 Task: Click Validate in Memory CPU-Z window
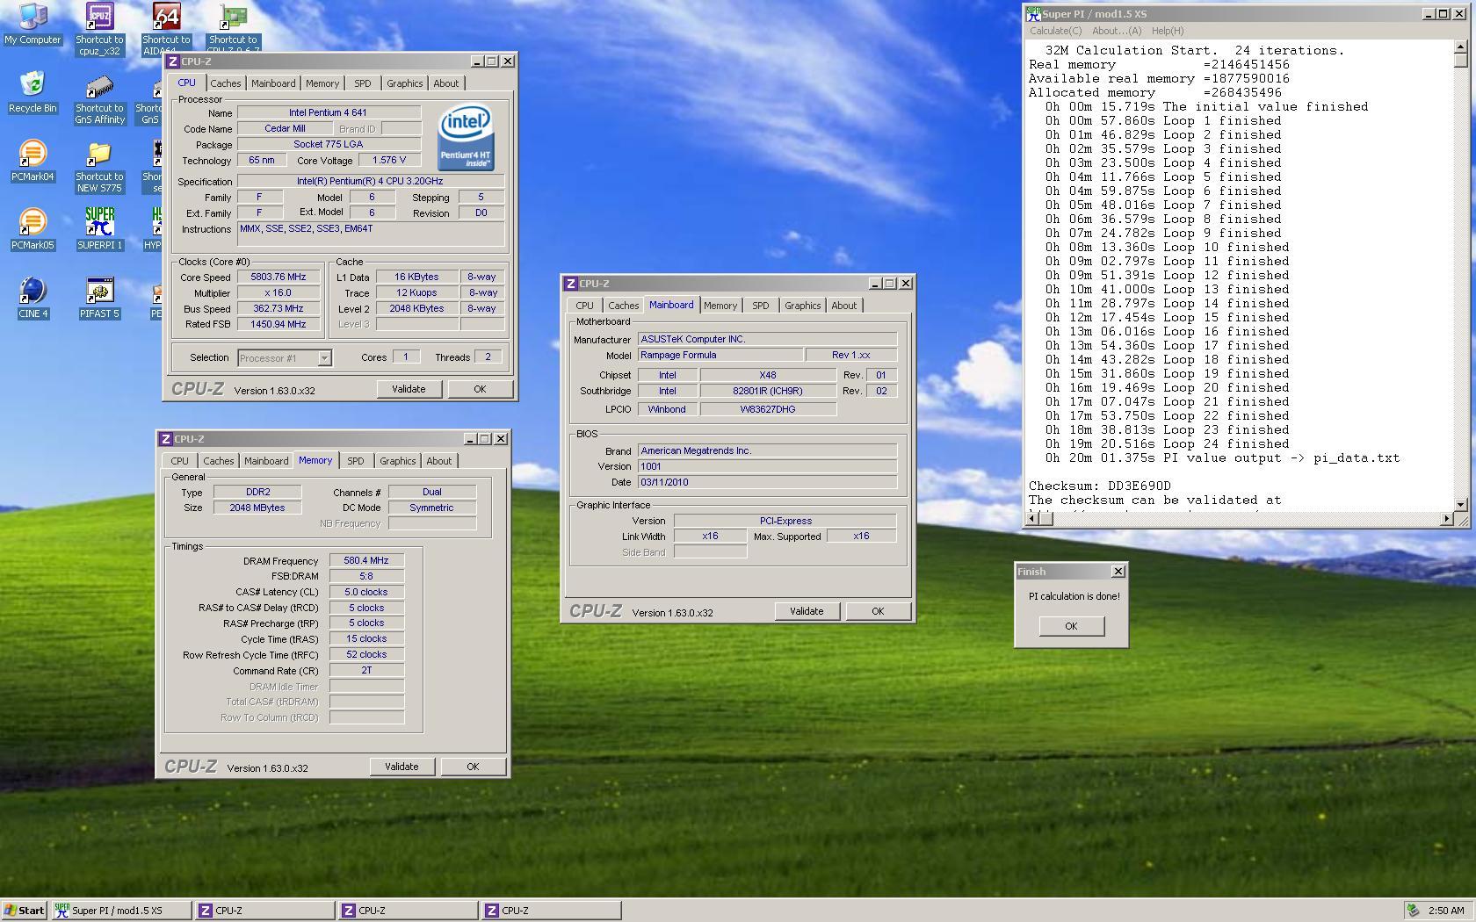pyautogui.click(x=402, y=767)
